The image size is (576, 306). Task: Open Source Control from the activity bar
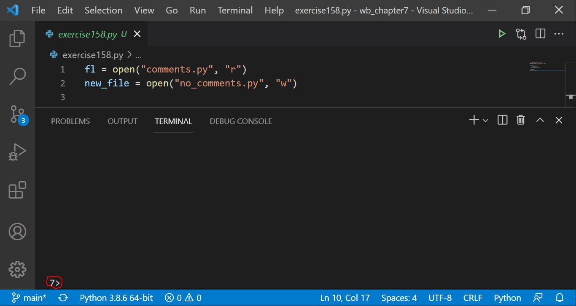pos(17,113)
